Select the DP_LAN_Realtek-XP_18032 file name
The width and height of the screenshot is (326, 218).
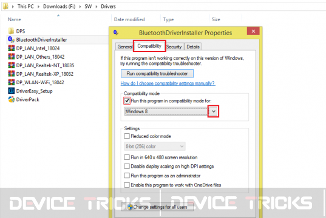click(x=45, y=74)
